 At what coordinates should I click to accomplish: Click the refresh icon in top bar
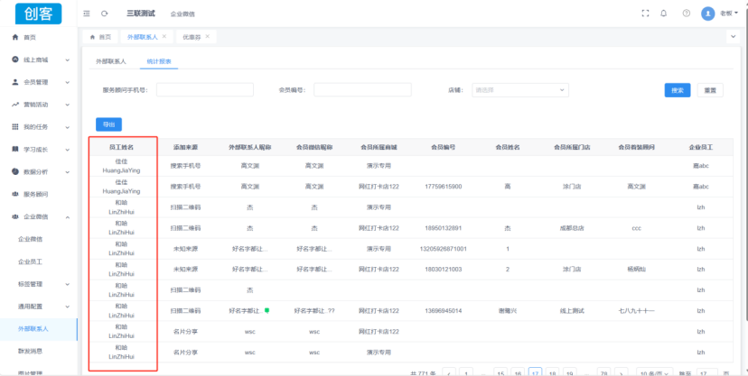[104, 14]
